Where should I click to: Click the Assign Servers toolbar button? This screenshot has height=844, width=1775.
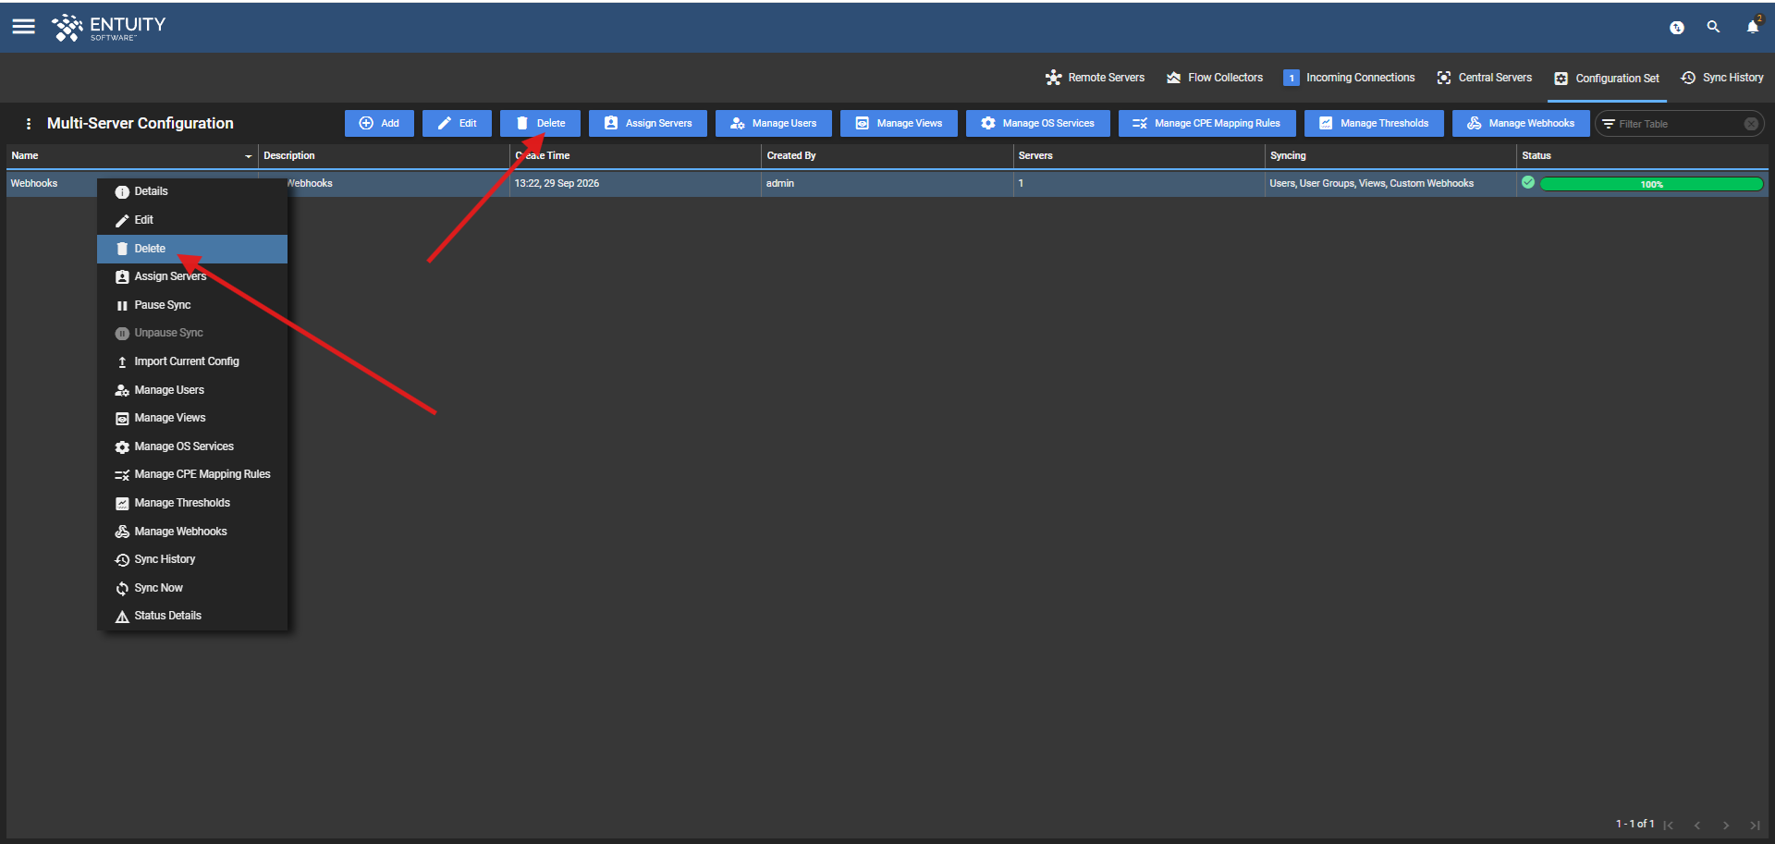pos(648,123)
